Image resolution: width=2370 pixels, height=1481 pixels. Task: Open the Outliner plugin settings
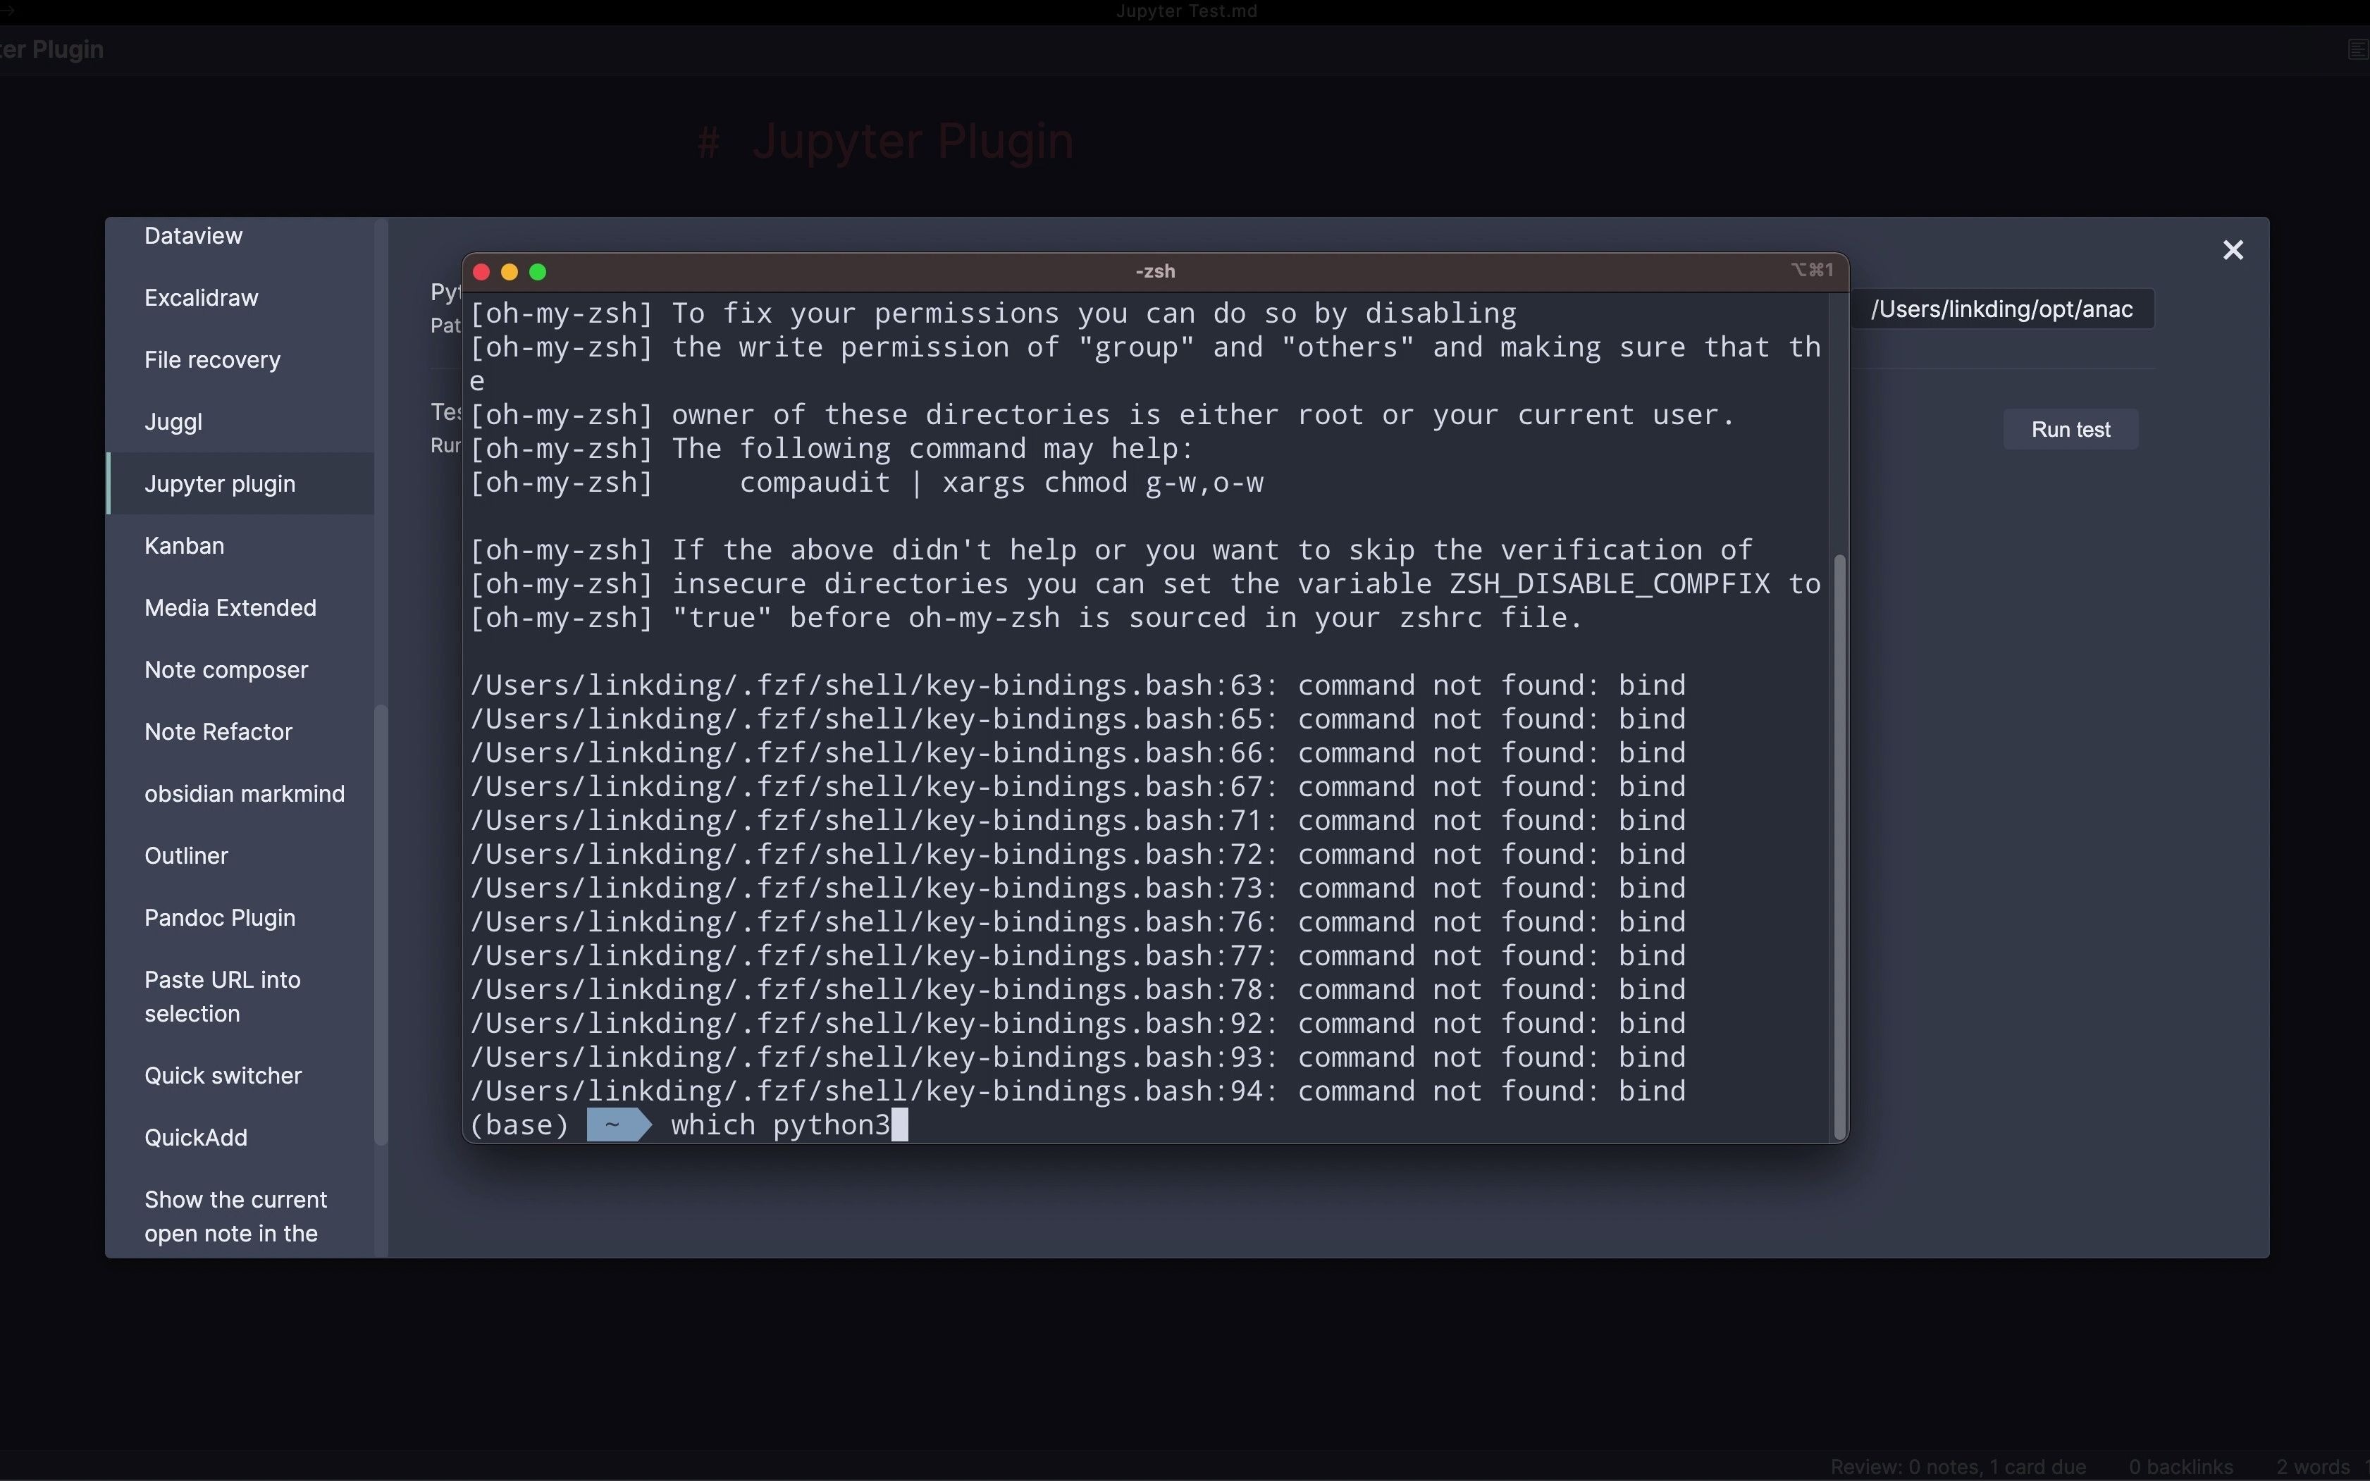coord(186,855)
